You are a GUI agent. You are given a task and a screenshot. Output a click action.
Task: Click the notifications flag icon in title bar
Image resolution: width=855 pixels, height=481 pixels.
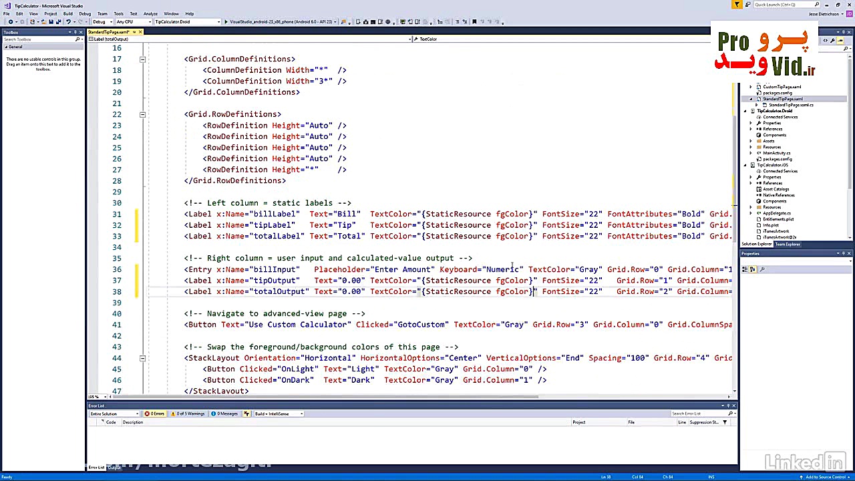(737, 5)
